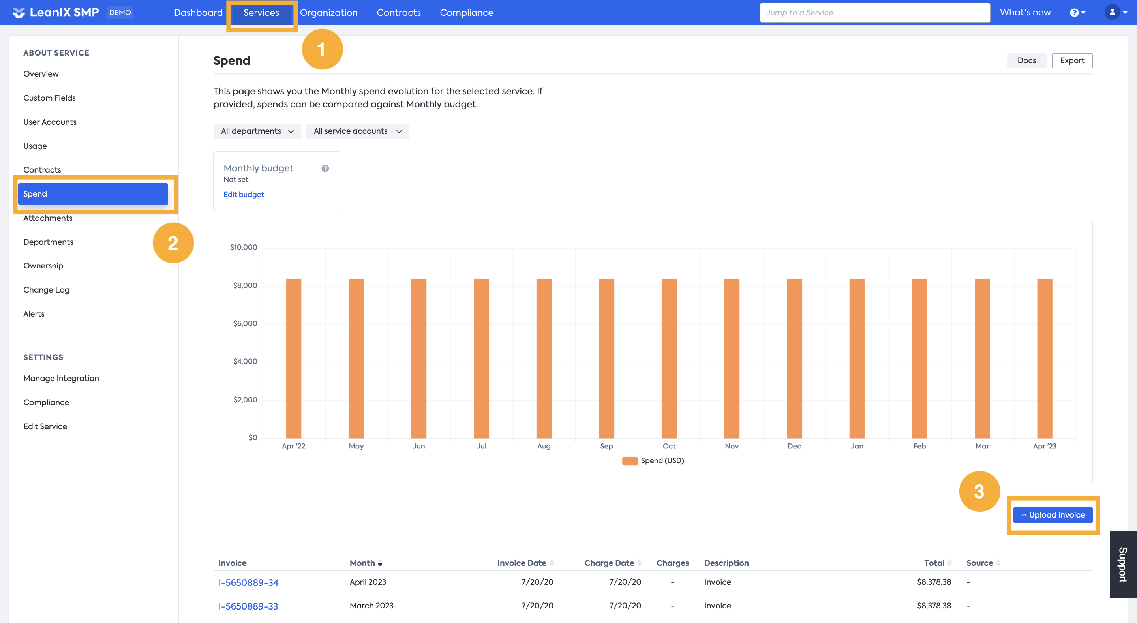This screenshot has width=1137, height=623.
Task: Select Usage in sidebar
Action: pos(35,146)
